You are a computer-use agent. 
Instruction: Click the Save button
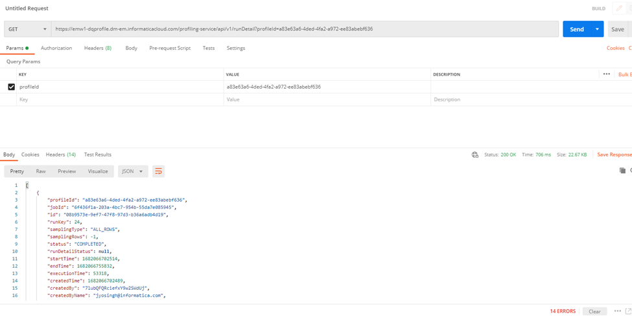[x=618, y=29]
